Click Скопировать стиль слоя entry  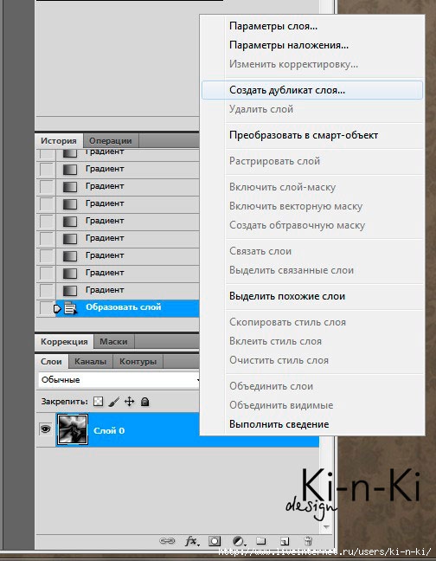pos(312,322)
